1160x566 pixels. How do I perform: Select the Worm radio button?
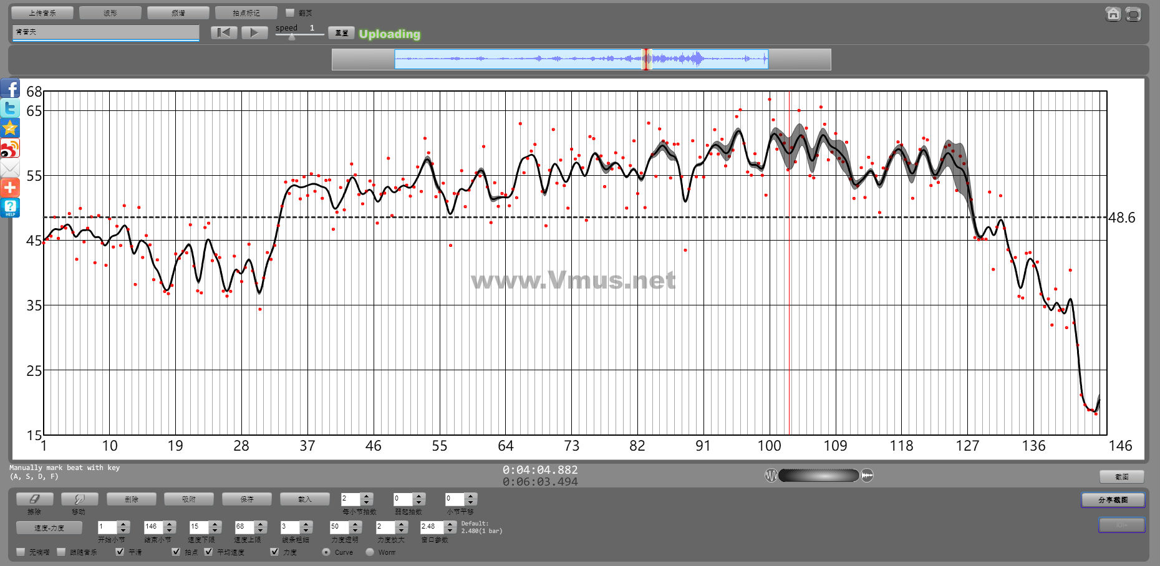(x=370, y=552)
